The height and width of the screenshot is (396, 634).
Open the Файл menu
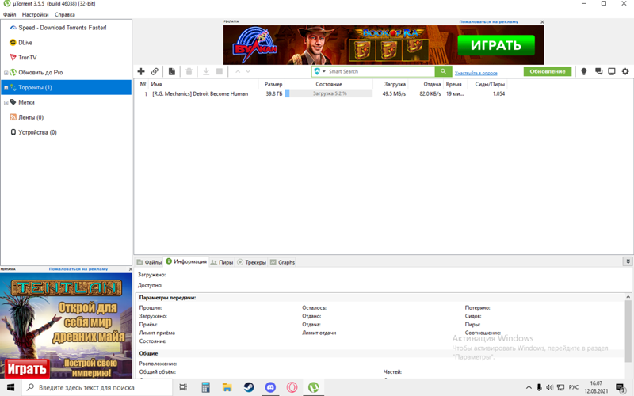pos(10,14)
